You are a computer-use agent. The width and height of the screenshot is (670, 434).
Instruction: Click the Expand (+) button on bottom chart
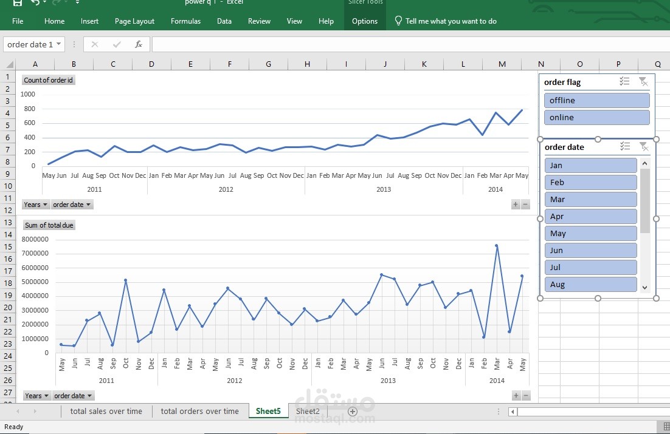[x=515, y=395]
